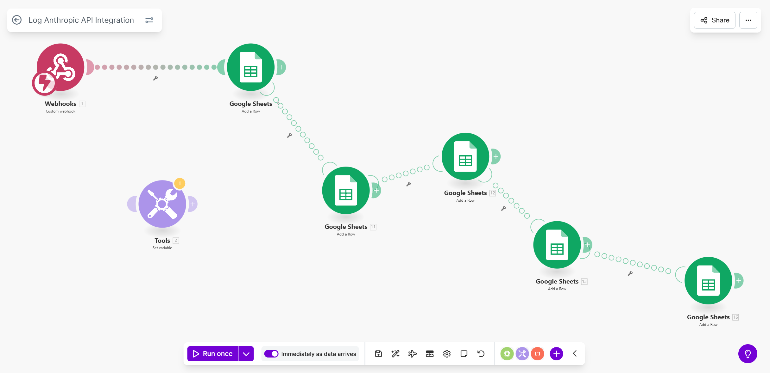This screenshot has width=770, height=373.
Task: Click the scenario adjustments icon beside the title
Action: (x=149, y=20)
